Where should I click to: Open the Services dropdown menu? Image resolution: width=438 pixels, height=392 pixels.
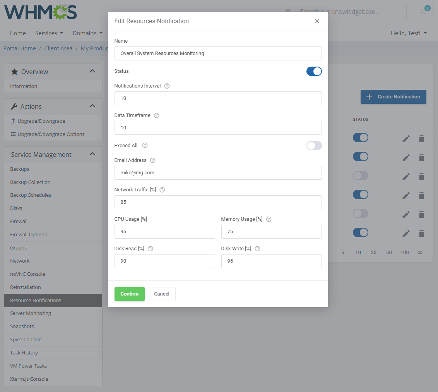[x=49, y=33]
